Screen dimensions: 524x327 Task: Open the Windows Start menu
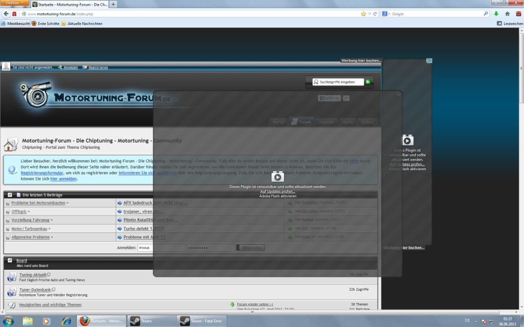click(x=8, y=321)
